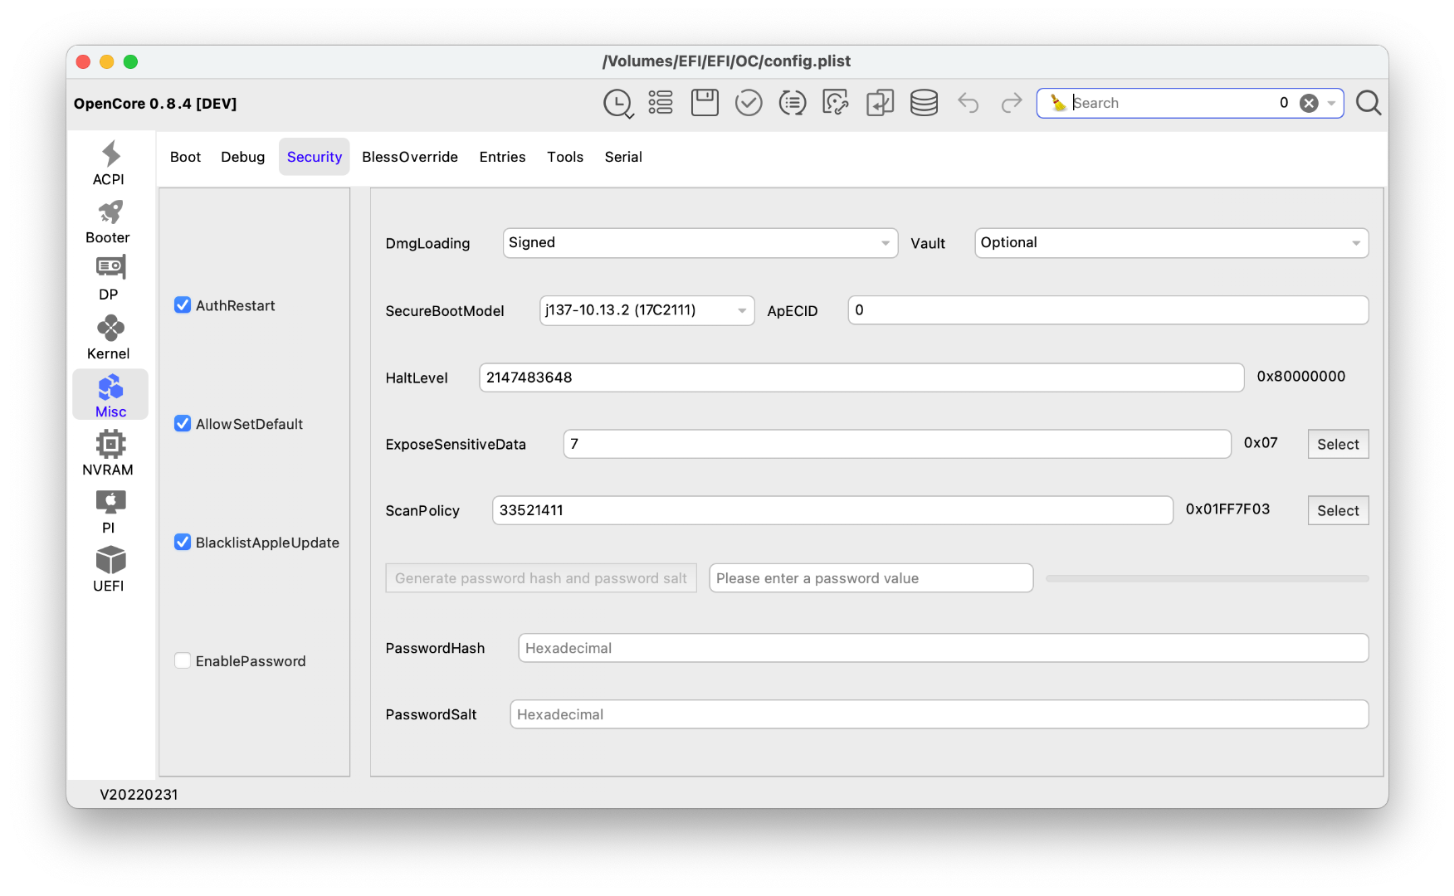1454x896 pixels.
Task: Open the ACPI section
Action: coord(109,163)
